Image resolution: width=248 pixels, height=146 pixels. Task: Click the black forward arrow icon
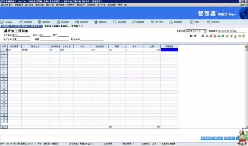(x=195, y=36)
